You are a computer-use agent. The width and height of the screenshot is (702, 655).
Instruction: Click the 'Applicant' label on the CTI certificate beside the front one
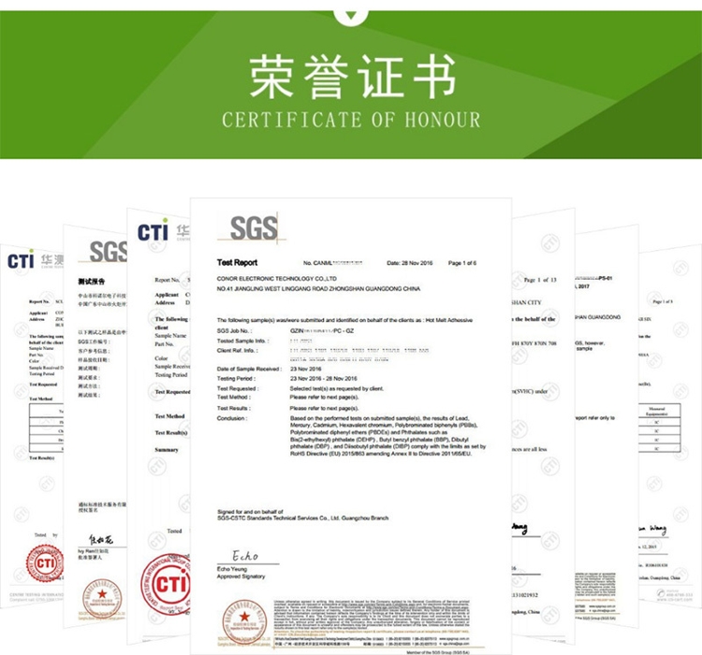[x=167, y=295]
